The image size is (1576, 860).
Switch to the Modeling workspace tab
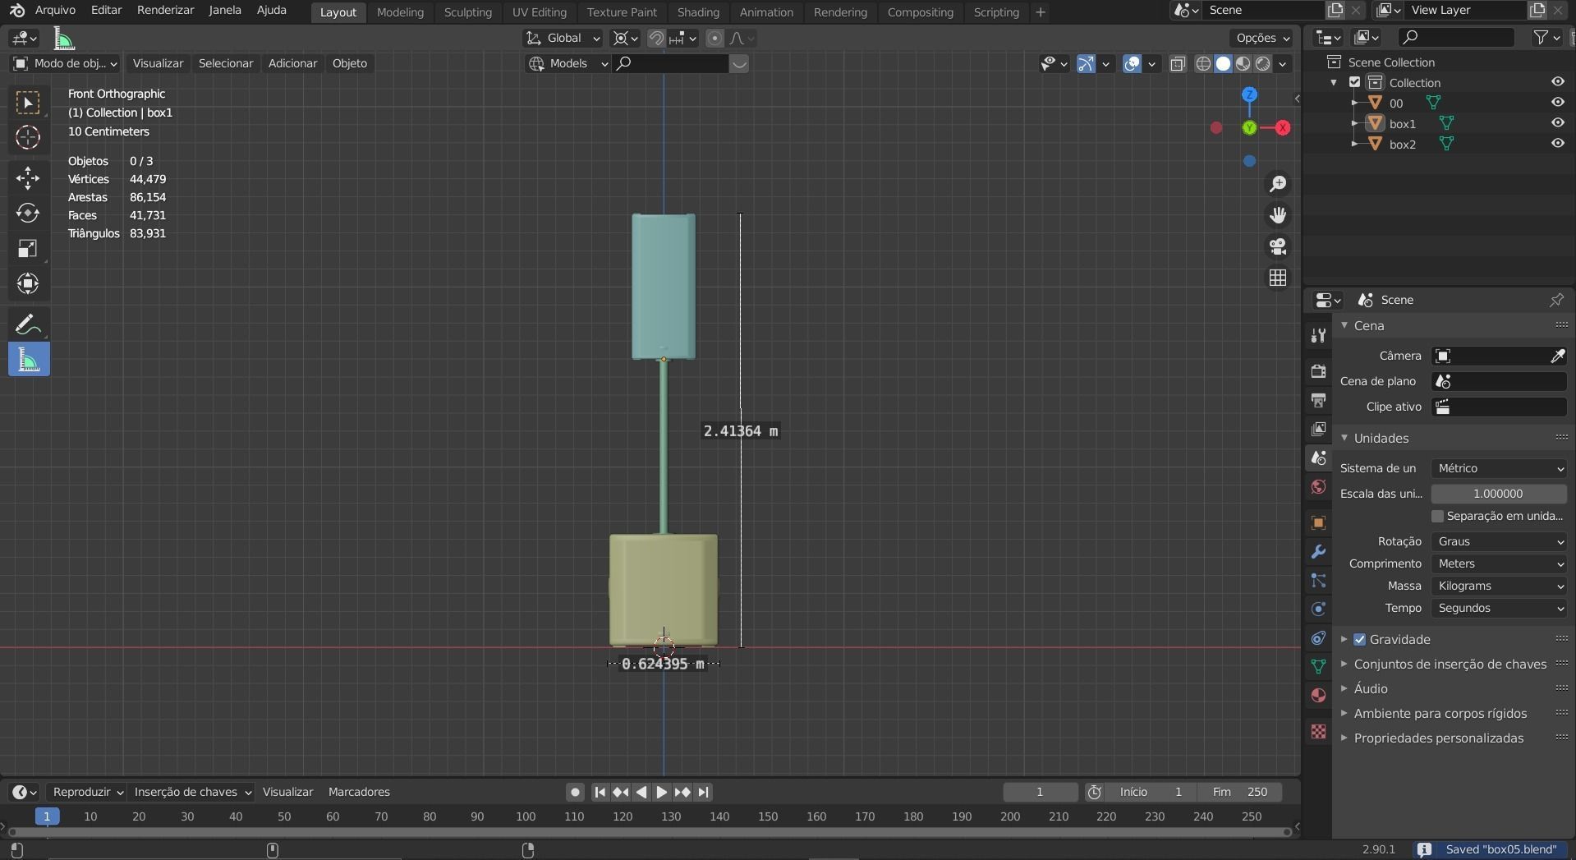pos(400,12)
